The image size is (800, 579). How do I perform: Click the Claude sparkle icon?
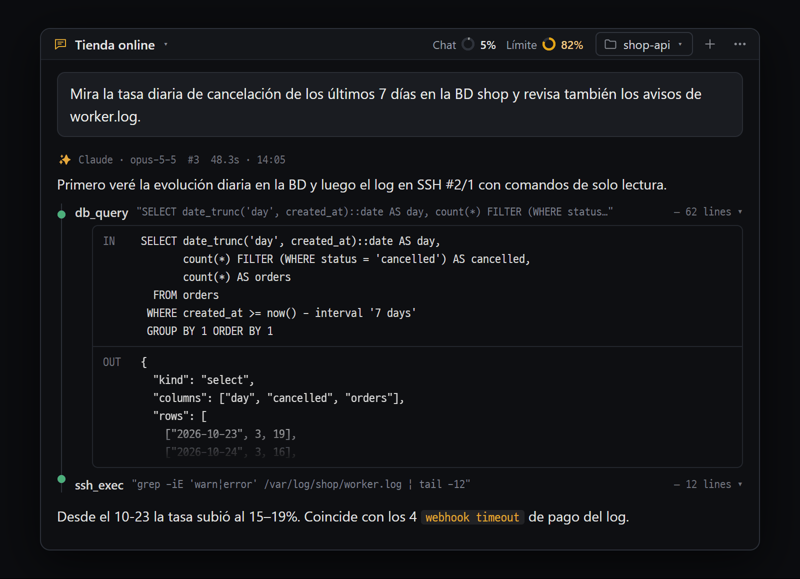point(64,159)
